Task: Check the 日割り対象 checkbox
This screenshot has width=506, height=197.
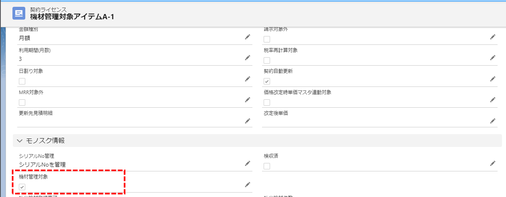Action: pos(22,81)
